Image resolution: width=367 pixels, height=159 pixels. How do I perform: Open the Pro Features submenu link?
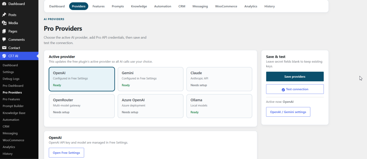tap(11, 99)
